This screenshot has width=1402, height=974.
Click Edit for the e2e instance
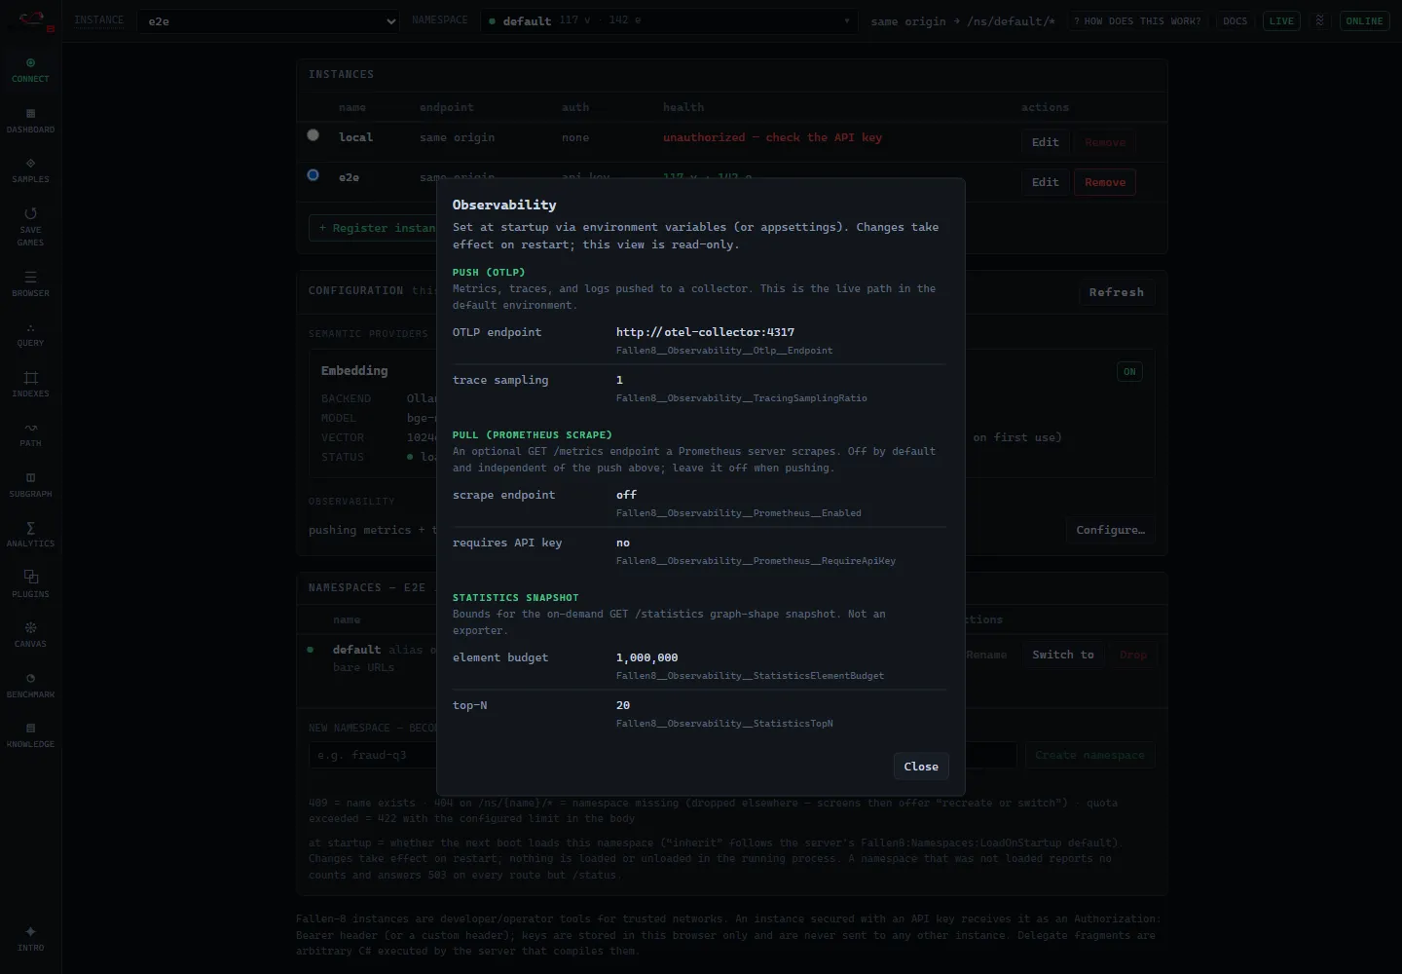tap(1045, 182)
